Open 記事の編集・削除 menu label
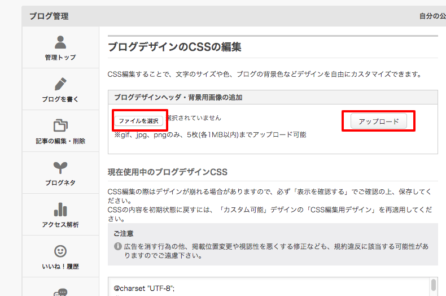 [60, 141]
